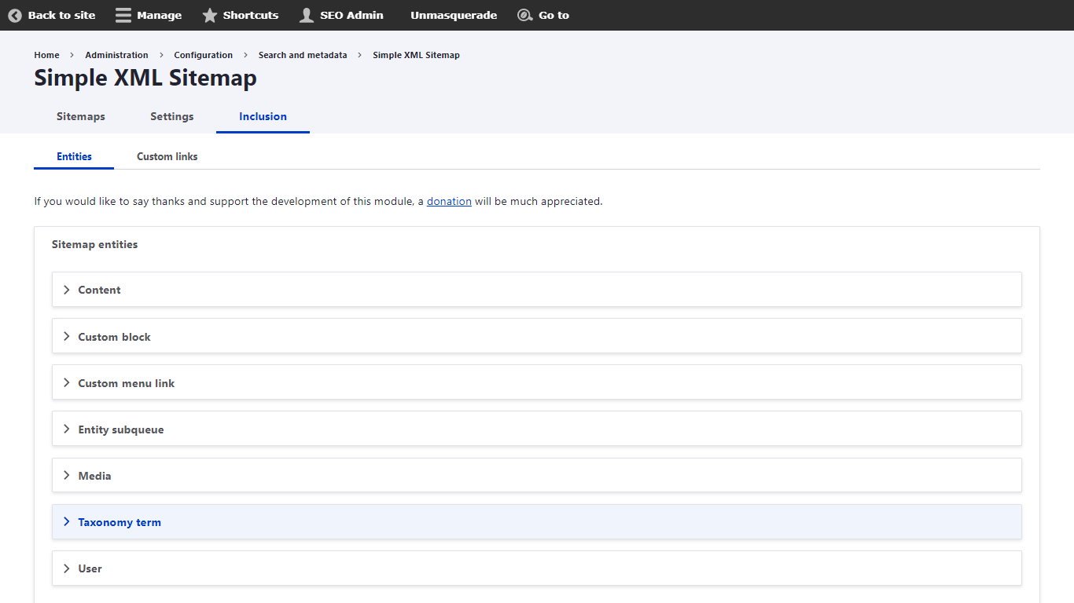Viewport: 1074px width, 603px height.
Task: Expand the User section
Action: click(x=90, y=568)
